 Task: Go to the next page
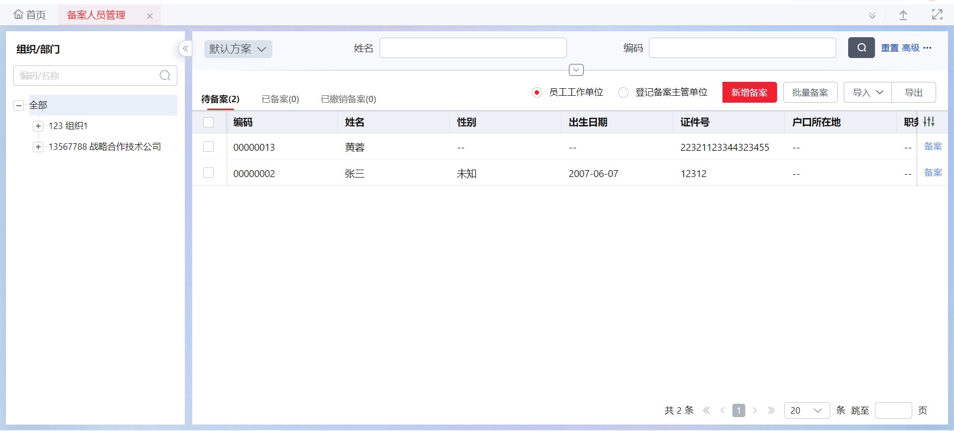point(755,410)
